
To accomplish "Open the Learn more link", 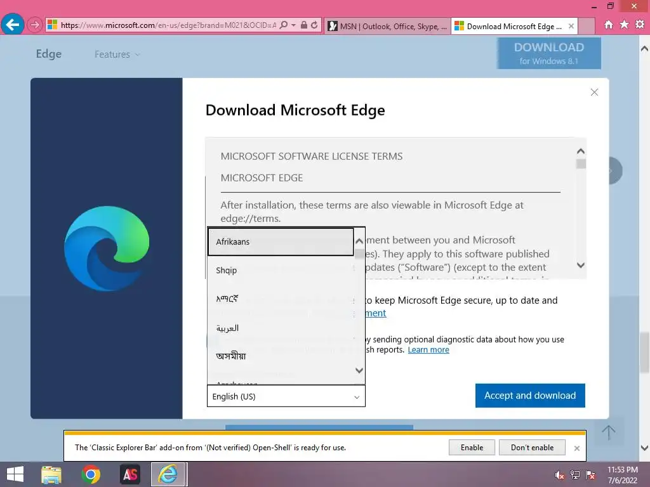I will (x=428, y=350).
